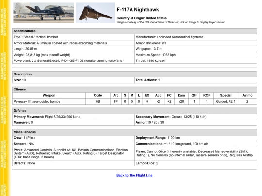The width and height of the screenshot is (262, 196).
Task: Click the Guided, AE 1 special value
Action: 226,101
